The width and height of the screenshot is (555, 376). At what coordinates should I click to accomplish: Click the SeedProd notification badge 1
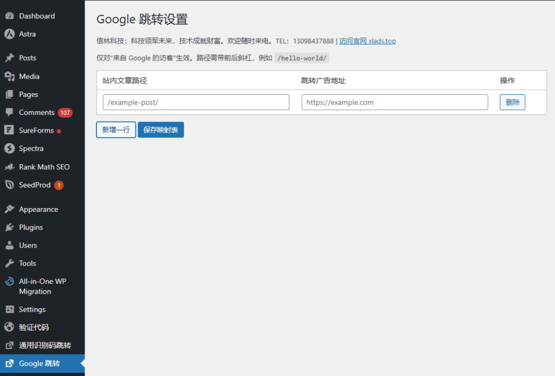(59, 185)
